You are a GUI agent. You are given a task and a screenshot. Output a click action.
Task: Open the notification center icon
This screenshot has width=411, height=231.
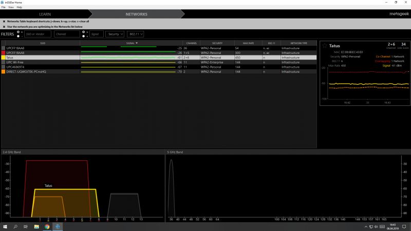[x=404, y=227]
